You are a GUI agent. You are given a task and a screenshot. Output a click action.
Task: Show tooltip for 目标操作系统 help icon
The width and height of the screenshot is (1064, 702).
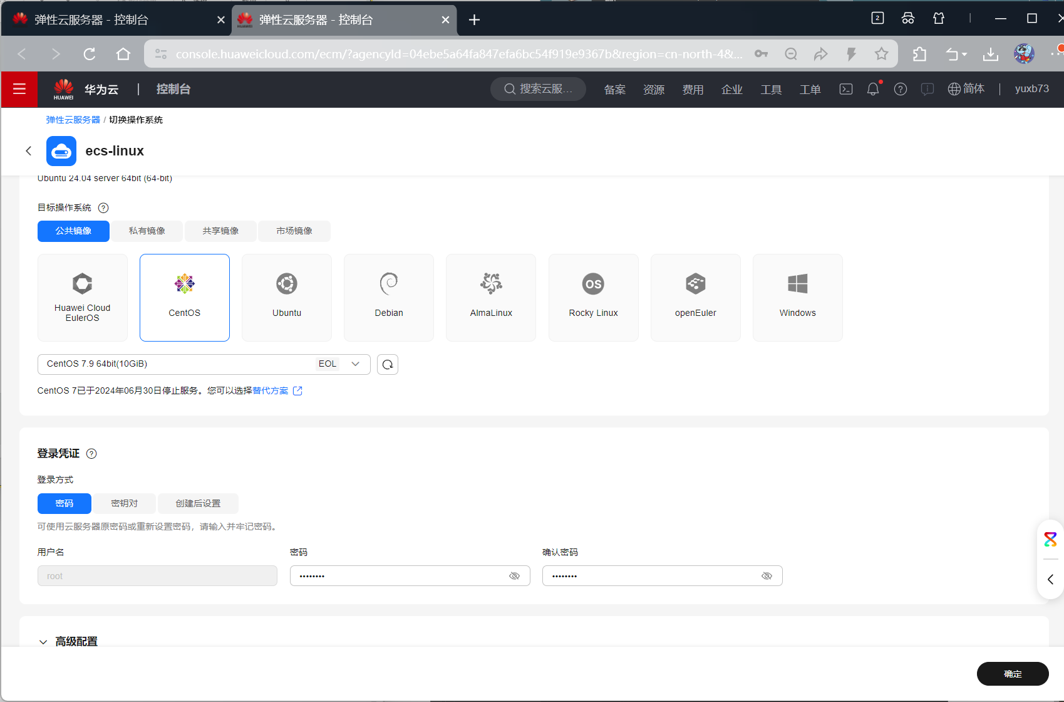[x=103, y=208]
